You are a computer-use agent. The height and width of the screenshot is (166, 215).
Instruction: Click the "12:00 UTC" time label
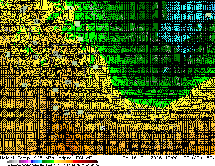coord(177,158)
